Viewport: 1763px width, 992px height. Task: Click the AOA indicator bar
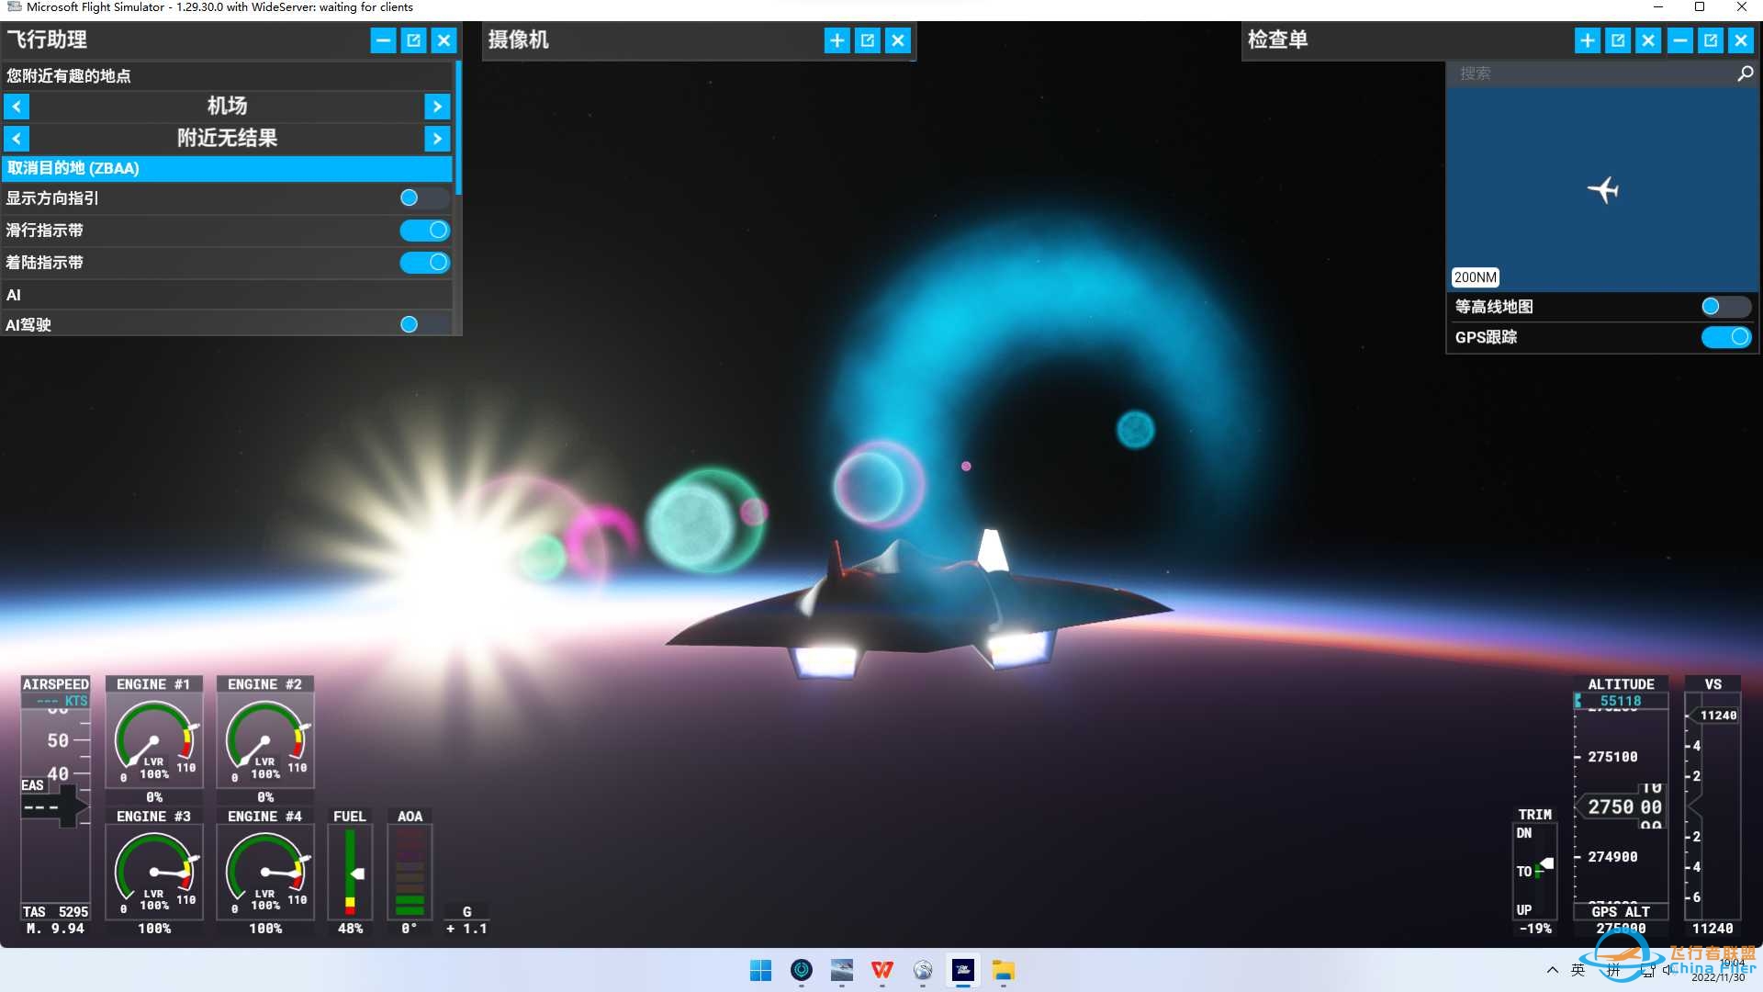click(x=410, y=873)
